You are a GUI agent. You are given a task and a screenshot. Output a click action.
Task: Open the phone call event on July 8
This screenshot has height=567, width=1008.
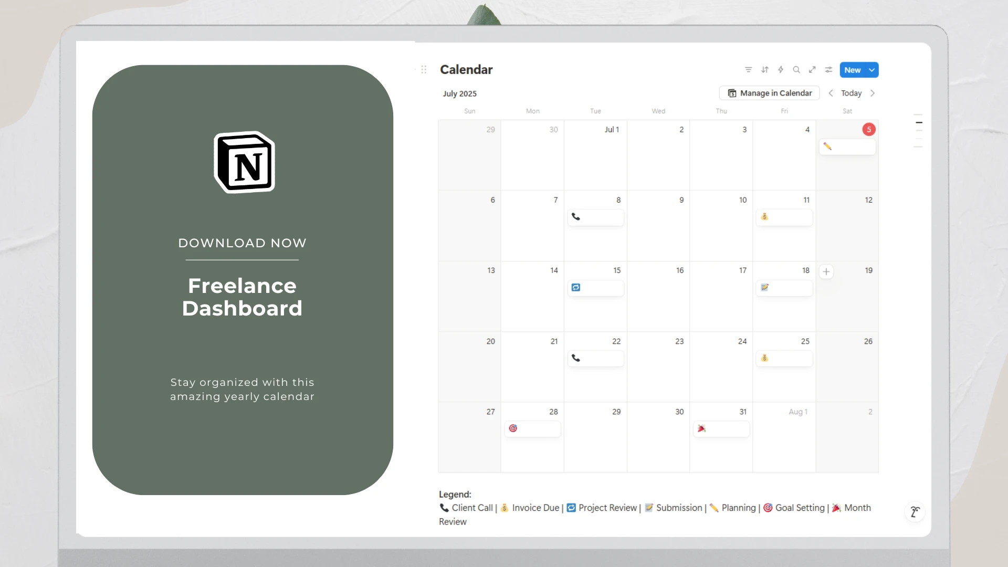click(x=595, y=217)
